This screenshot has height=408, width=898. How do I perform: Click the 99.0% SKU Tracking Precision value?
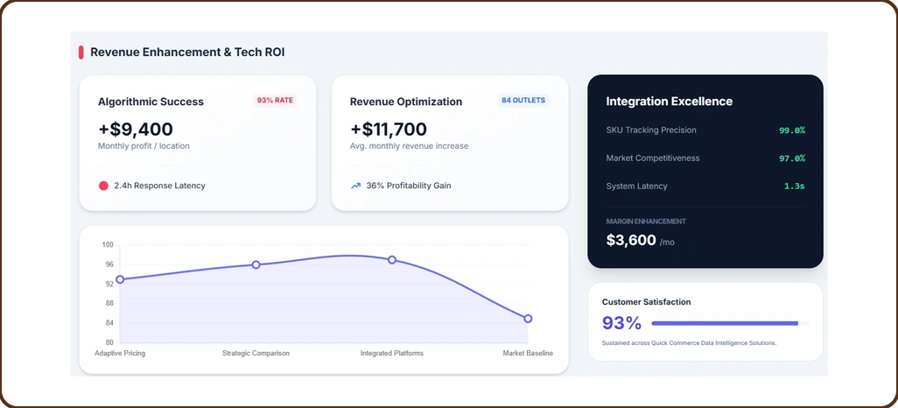(791, 130)
